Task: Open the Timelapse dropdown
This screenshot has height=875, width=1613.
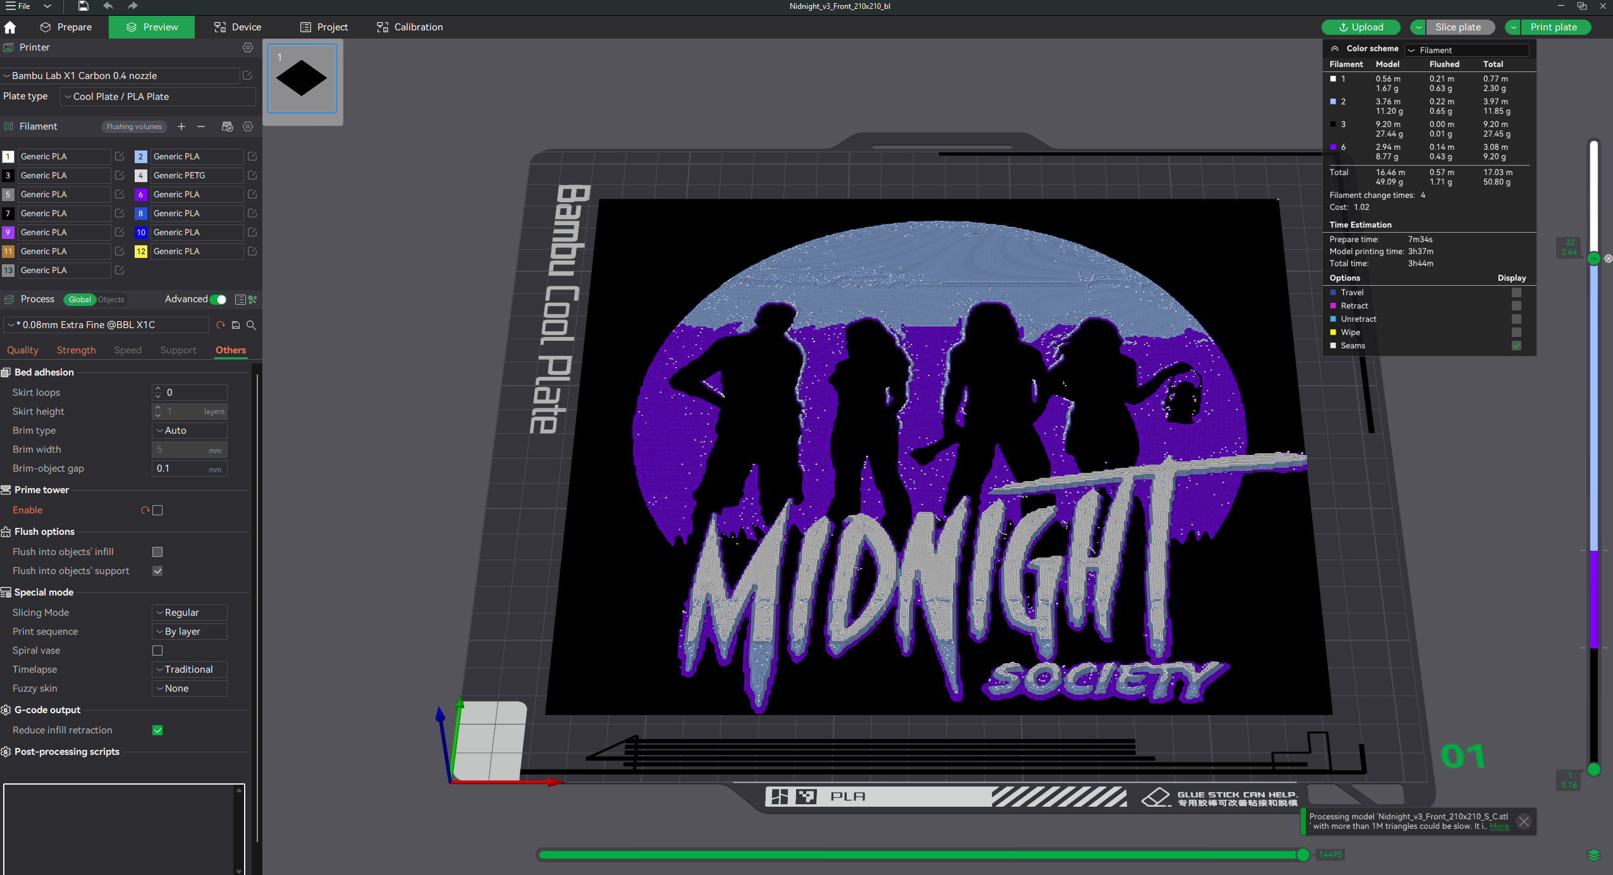Action: tap(188, 669)
